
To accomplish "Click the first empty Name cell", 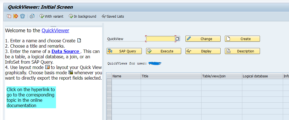I will click(x=126, y=82).
